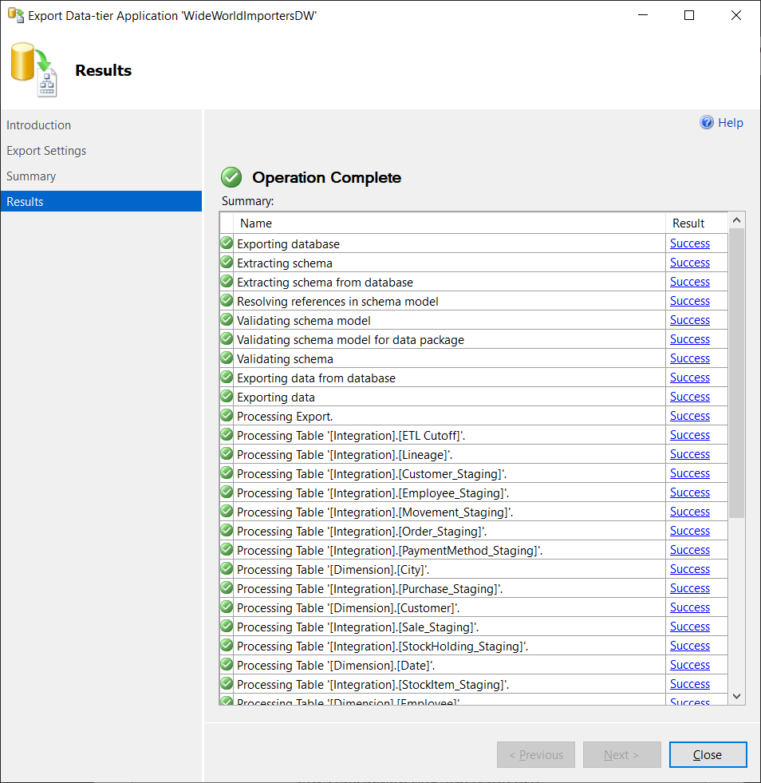Click the status icon for Processing Export row
The height and width of the screenshot is (783, 761).
click(227, 416)
